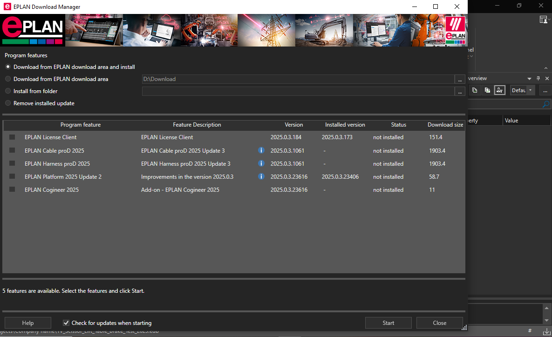Click the Friedhelm Loh group logo in the banner
Screen dimensions: 552x337
click(x=455, y=30)
